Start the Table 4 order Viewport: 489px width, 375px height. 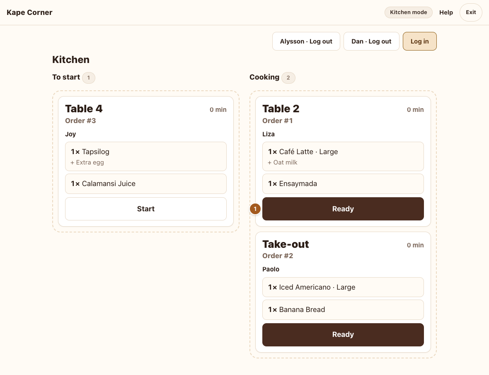click(145, 209)
